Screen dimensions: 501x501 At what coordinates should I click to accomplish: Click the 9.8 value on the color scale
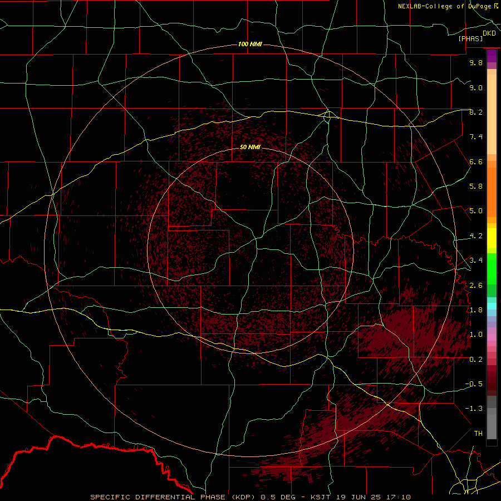(476, 62)
